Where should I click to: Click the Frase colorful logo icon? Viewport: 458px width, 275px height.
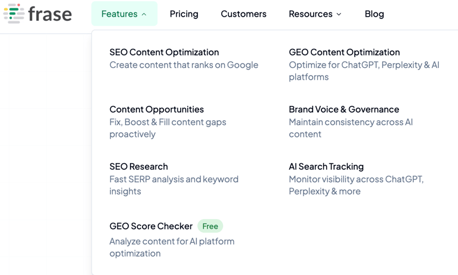pos(14,13)
